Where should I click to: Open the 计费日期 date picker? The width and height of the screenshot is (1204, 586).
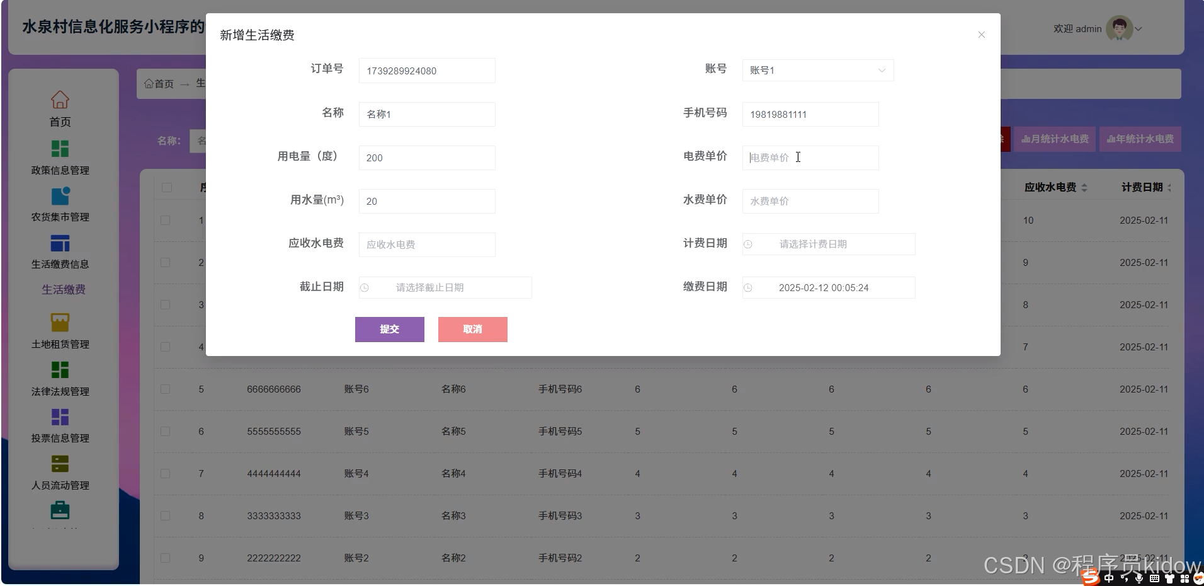(x=828, y=244)
